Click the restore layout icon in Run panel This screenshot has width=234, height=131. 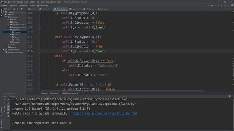tap(5, 107)
